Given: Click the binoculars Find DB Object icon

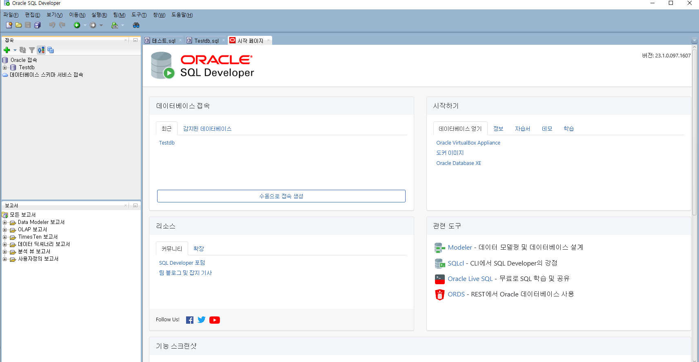Looking at the screenshot, I should (x=136, y=25).
